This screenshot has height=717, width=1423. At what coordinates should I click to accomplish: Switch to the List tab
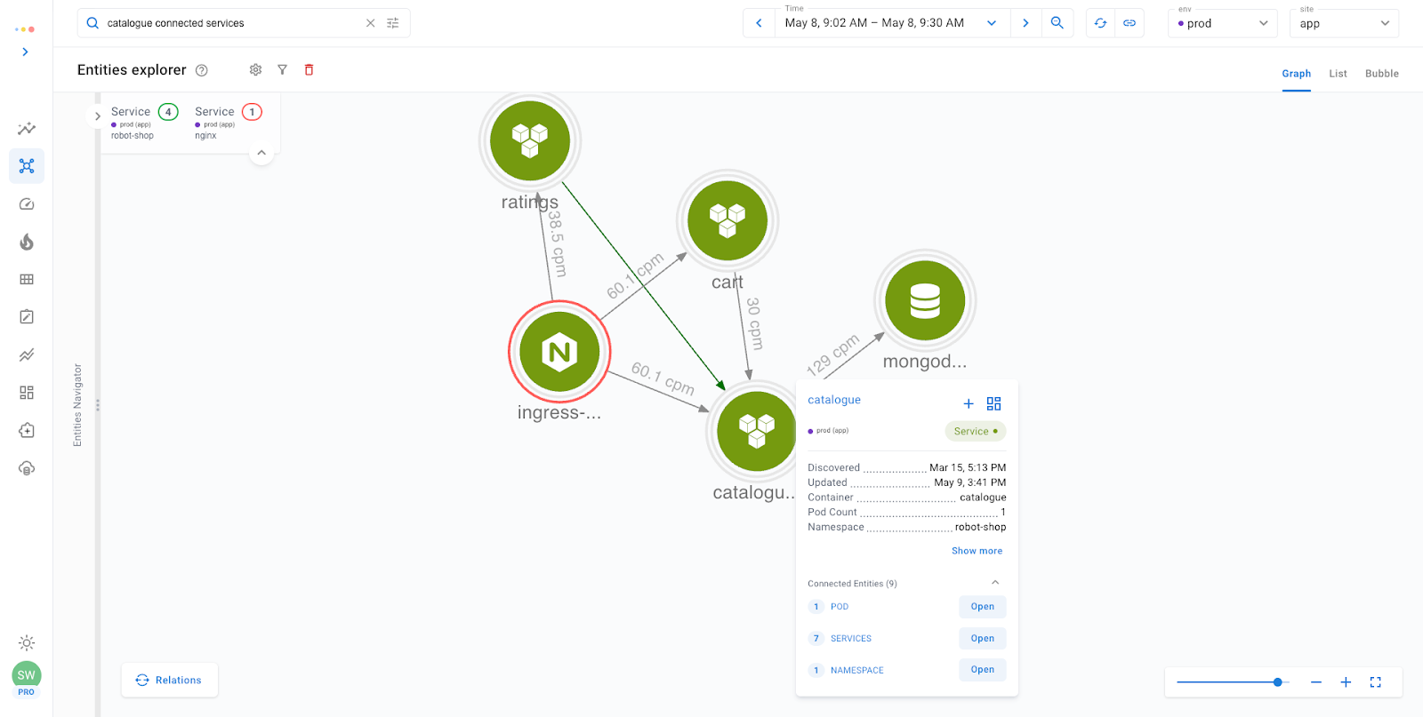(x=1338, y=74)
